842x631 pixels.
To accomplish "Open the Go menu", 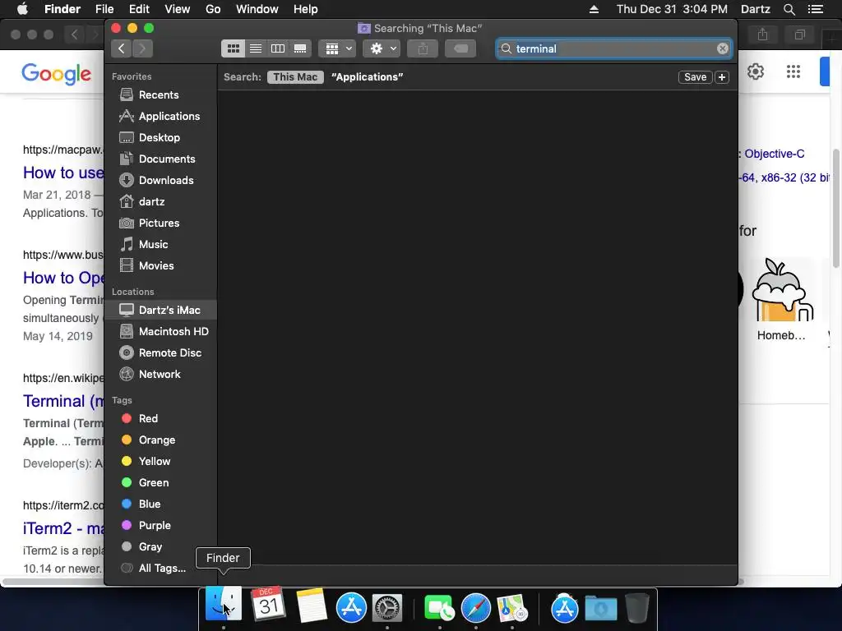I will click(x=213, y=9).
